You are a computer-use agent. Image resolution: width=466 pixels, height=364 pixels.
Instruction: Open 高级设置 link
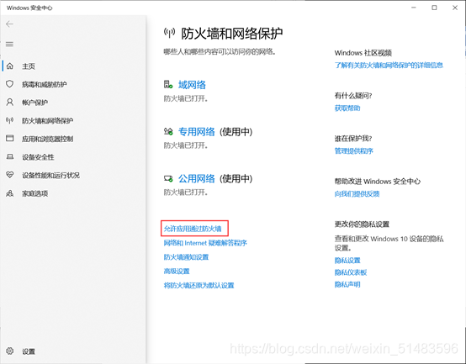(x=177, y=271)
